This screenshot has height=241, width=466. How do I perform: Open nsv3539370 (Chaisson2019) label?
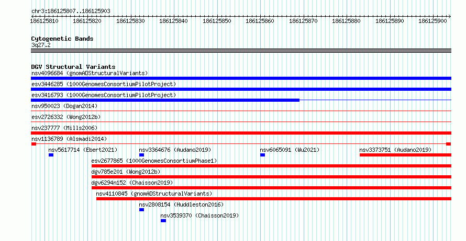click(199, 215)
